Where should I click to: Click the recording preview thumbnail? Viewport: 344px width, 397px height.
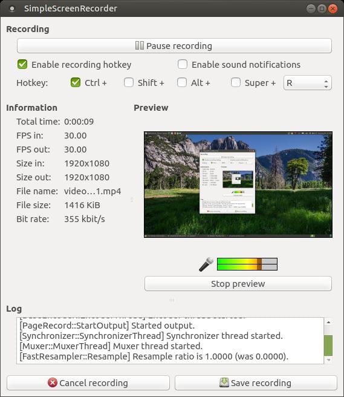tap(238, 185)
